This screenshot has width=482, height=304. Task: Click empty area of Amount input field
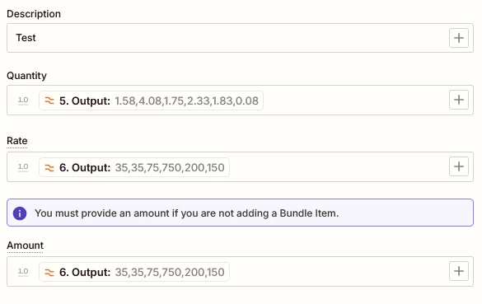click(338, 272)
